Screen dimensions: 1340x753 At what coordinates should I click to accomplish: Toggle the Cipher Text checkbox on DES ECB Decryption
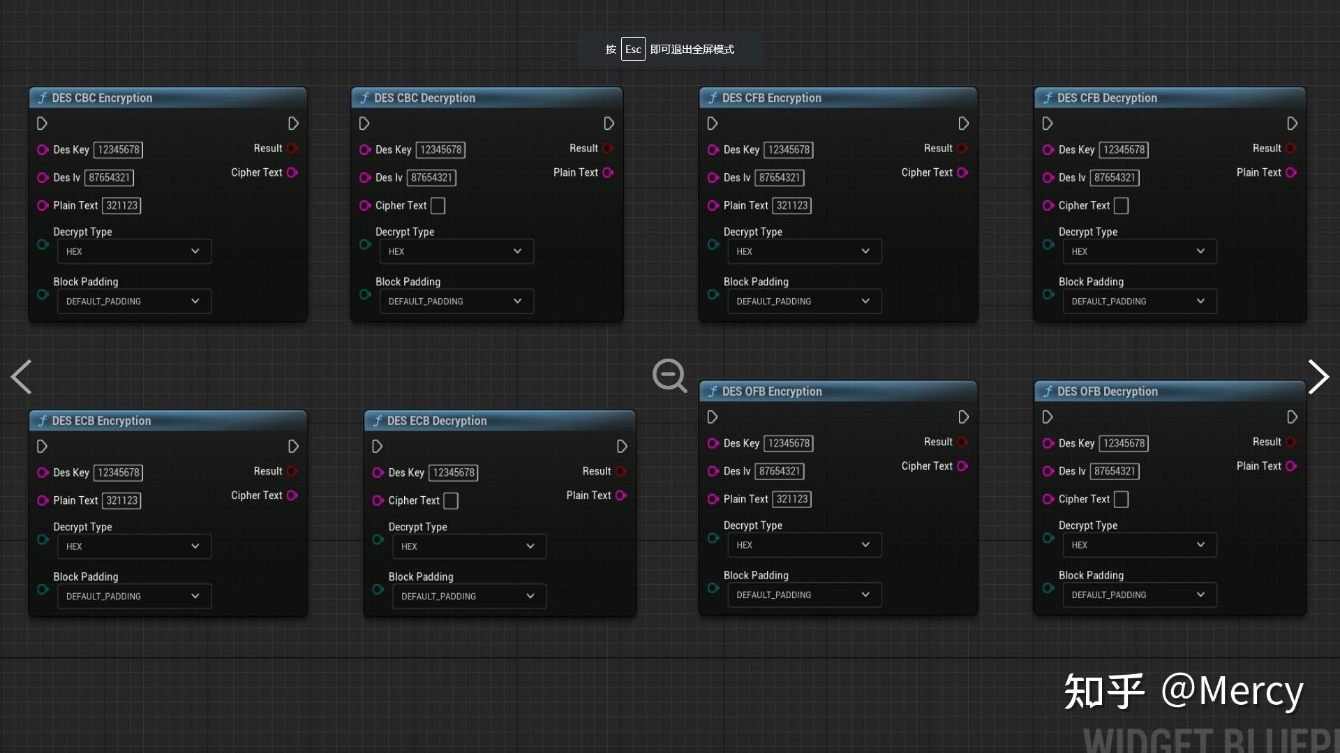(452, 500)
